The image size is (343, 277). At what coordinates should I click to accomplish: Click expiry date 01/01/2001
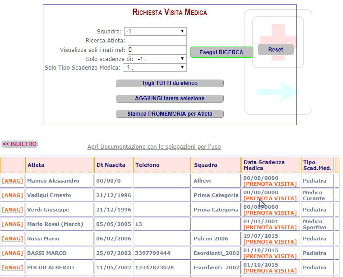[261, 221]
